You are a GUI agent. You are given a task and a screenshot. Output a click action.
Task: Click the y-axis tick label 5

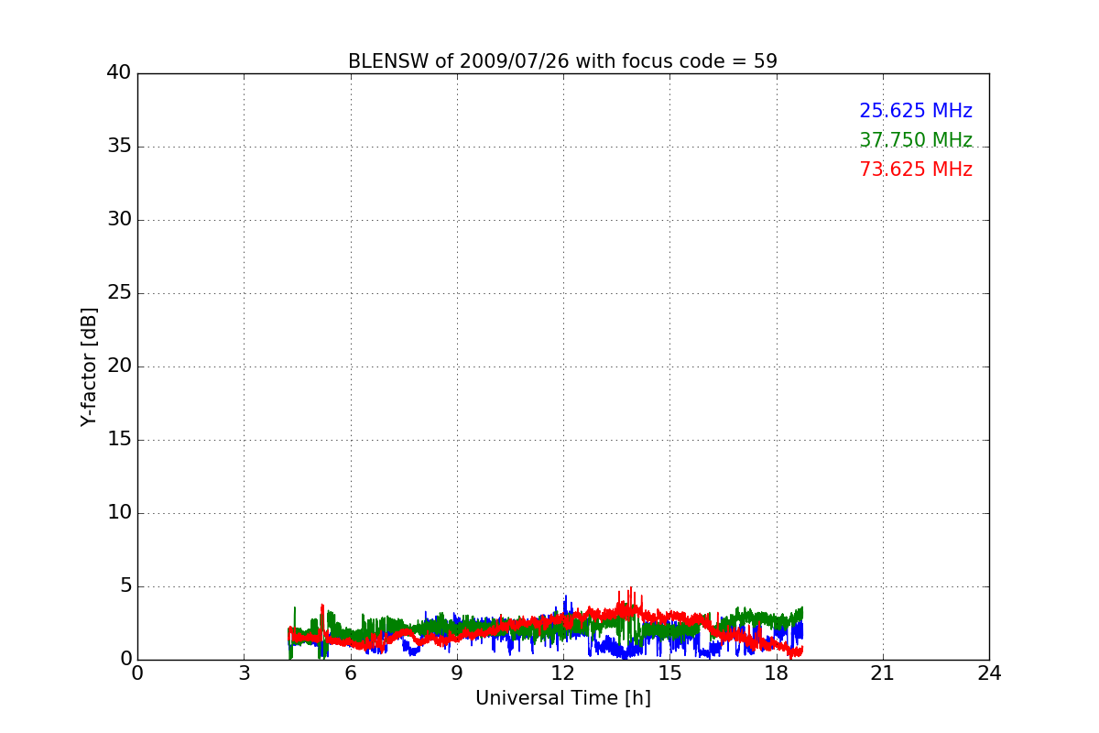pyautogui.click(x=125, y=586)
